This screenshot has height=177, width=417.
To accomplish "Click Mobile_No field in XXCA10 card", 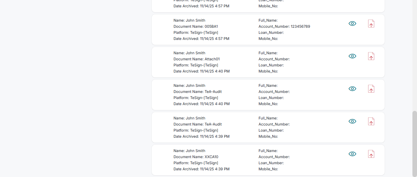I will click(x=268, y=169).
